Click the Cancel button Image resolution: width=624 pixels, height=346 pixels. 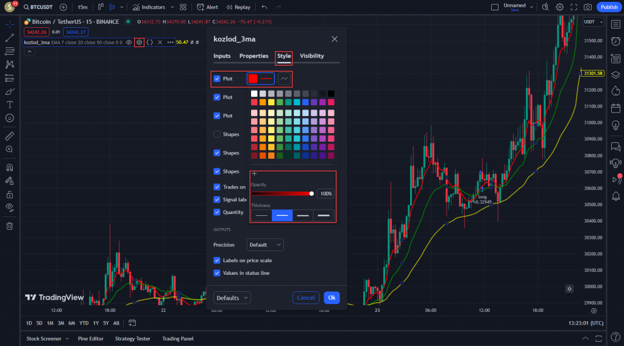point(306,297)
